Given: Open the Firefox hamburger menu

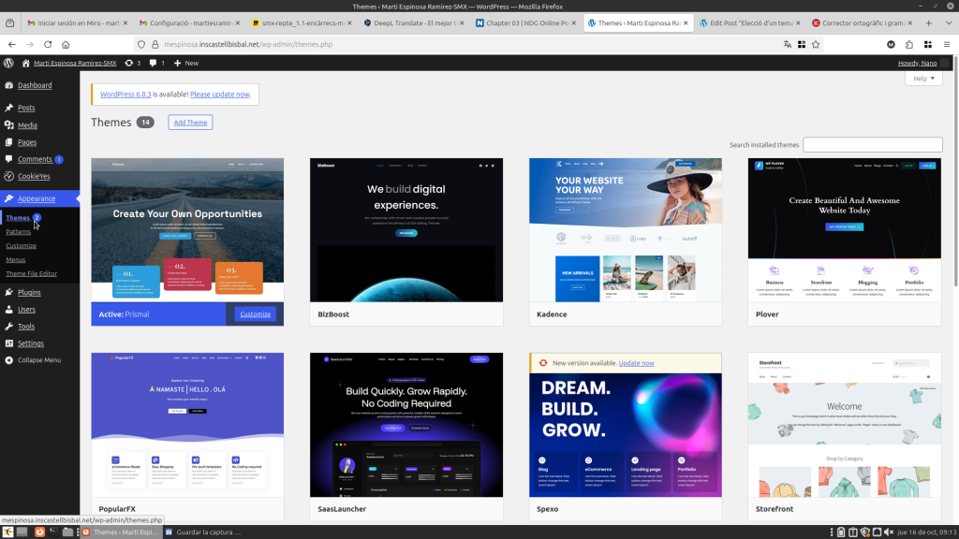Looking at the screenshot, I should coord(946,44).
